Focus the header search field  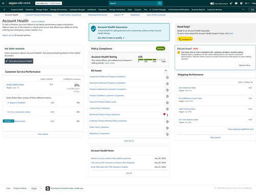133,3
